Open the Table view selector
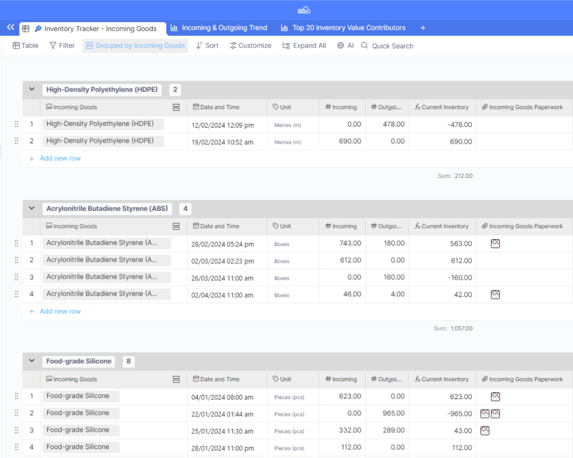This screenshot has width=573, height=458. pyautogui.click(x=26, y=46)
